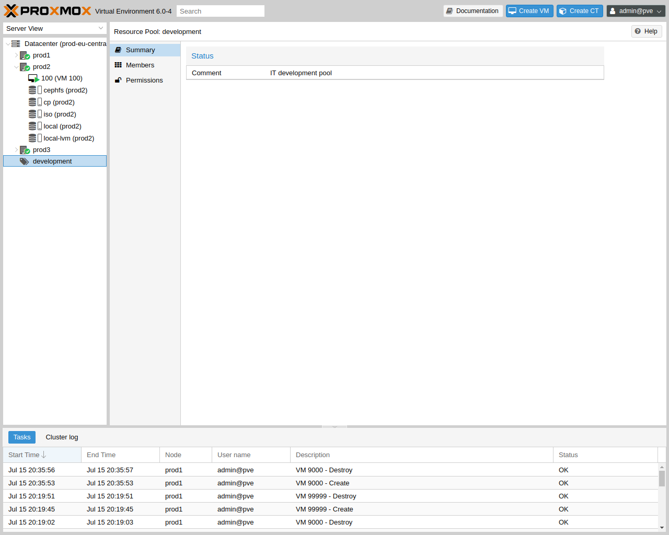Expand the prod1 node tree
Viewport: 669px width, 535px height.
16,55
